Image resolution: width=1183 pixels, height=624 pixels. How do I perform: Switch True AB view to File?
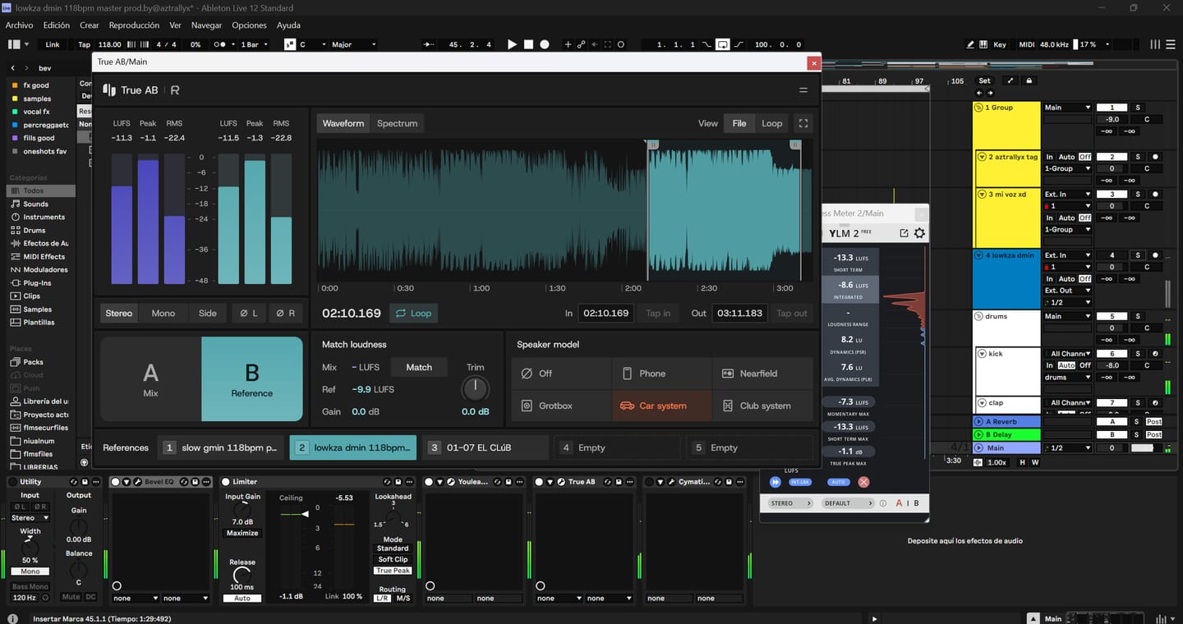coord(739,123)
